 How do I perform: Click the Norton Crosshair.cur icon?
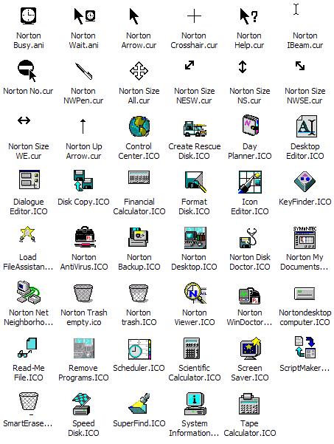pos(194,16)
